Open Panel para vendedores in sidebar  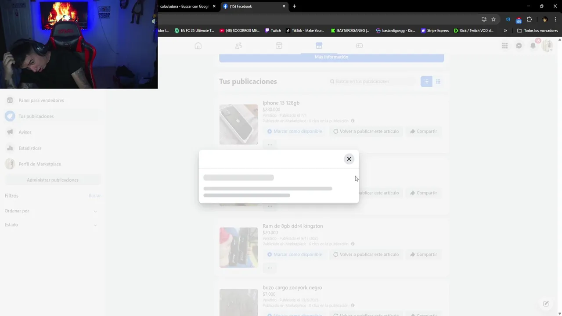(x=53, y=101)
